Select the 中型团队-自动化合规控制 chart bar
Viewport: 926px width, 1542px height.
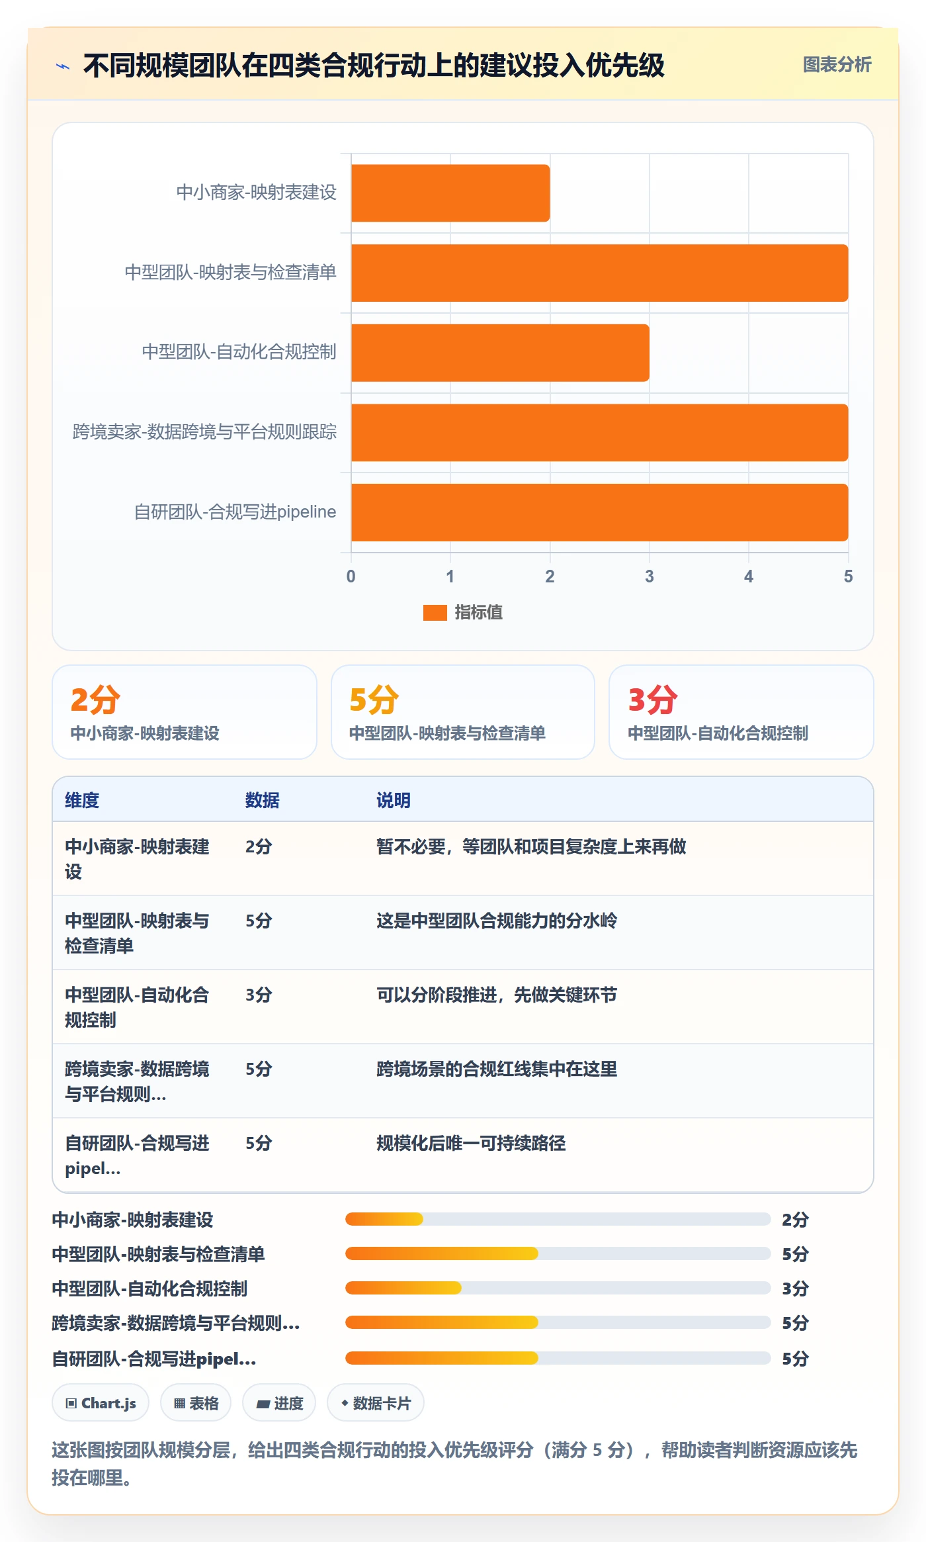point(500,353)
